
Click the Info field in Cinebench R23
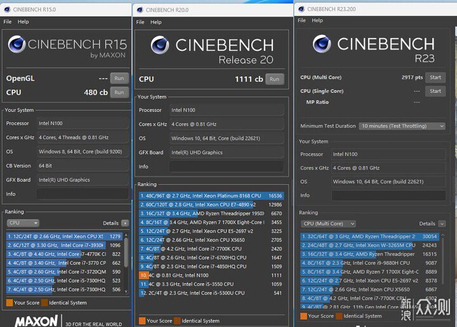[388, 196]
